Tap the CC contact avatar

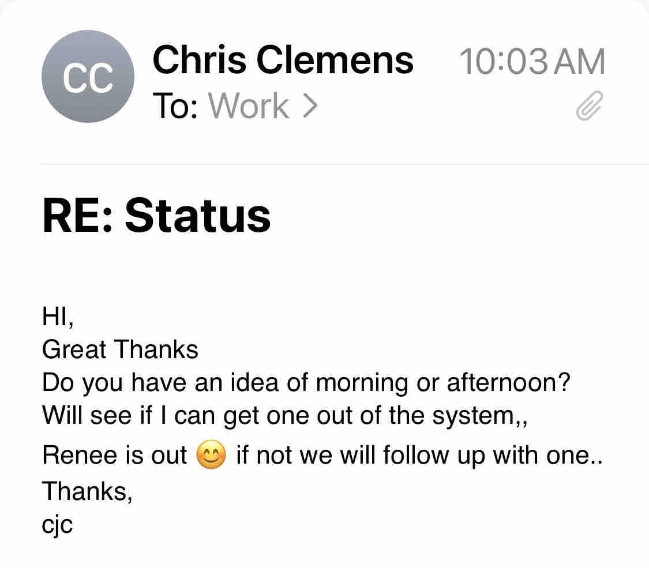pyautogui.click(x=88, y=77)
